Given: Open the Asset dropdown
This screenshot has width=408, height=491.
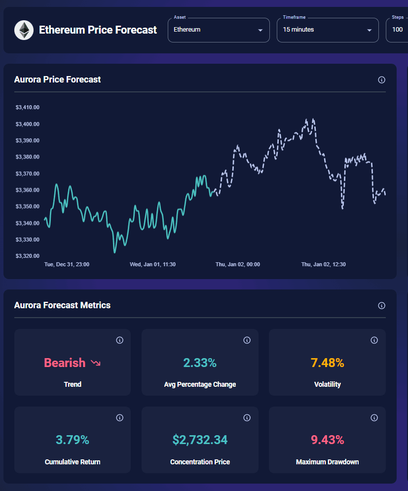Looking at the screenshot, I should pos(219,30).
